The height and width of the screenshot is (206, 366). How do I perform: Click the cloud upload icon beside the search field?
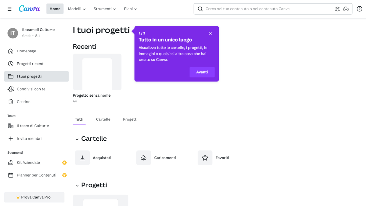[346, 9]
